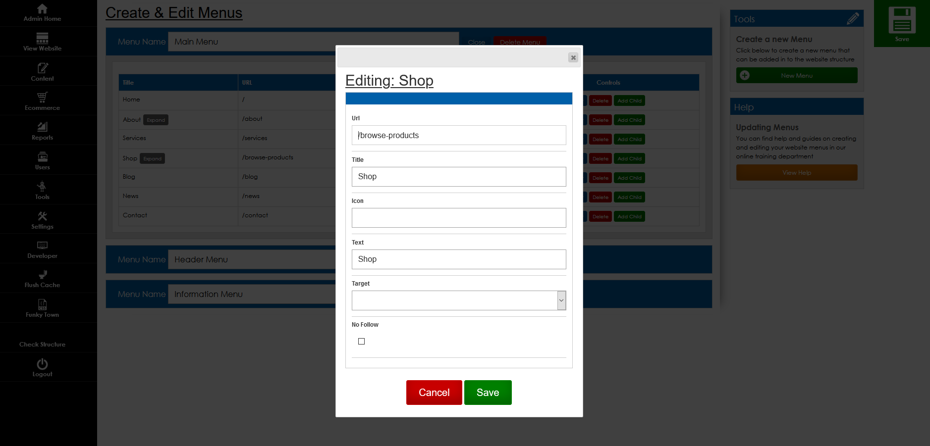Click the /blog URL cell
Viewport: 930px width, 446px height.
point(287,177)
